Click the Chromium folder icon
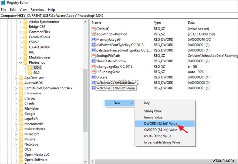The width and height of the screenshot is (238, 164). tap(21, 93)
